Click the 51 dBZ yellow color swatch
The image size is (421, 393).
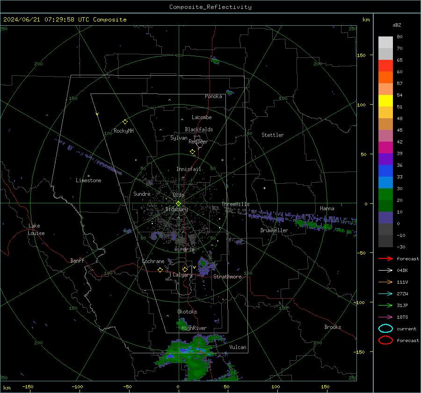pyautogui.click(x=385, y=101)
